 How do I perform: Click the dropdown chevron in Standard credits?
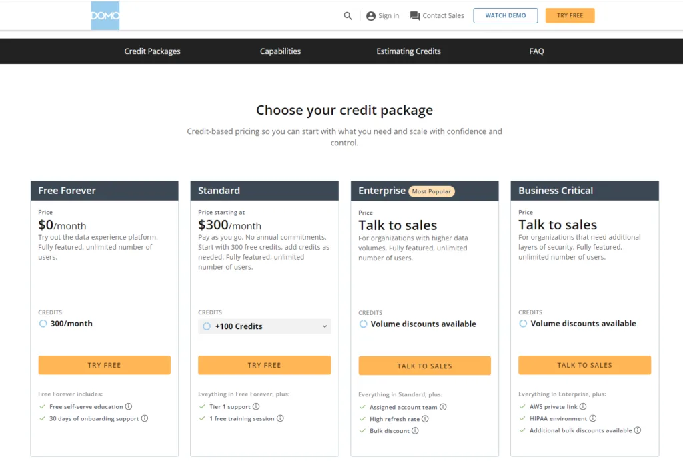(x=325, y=326)
